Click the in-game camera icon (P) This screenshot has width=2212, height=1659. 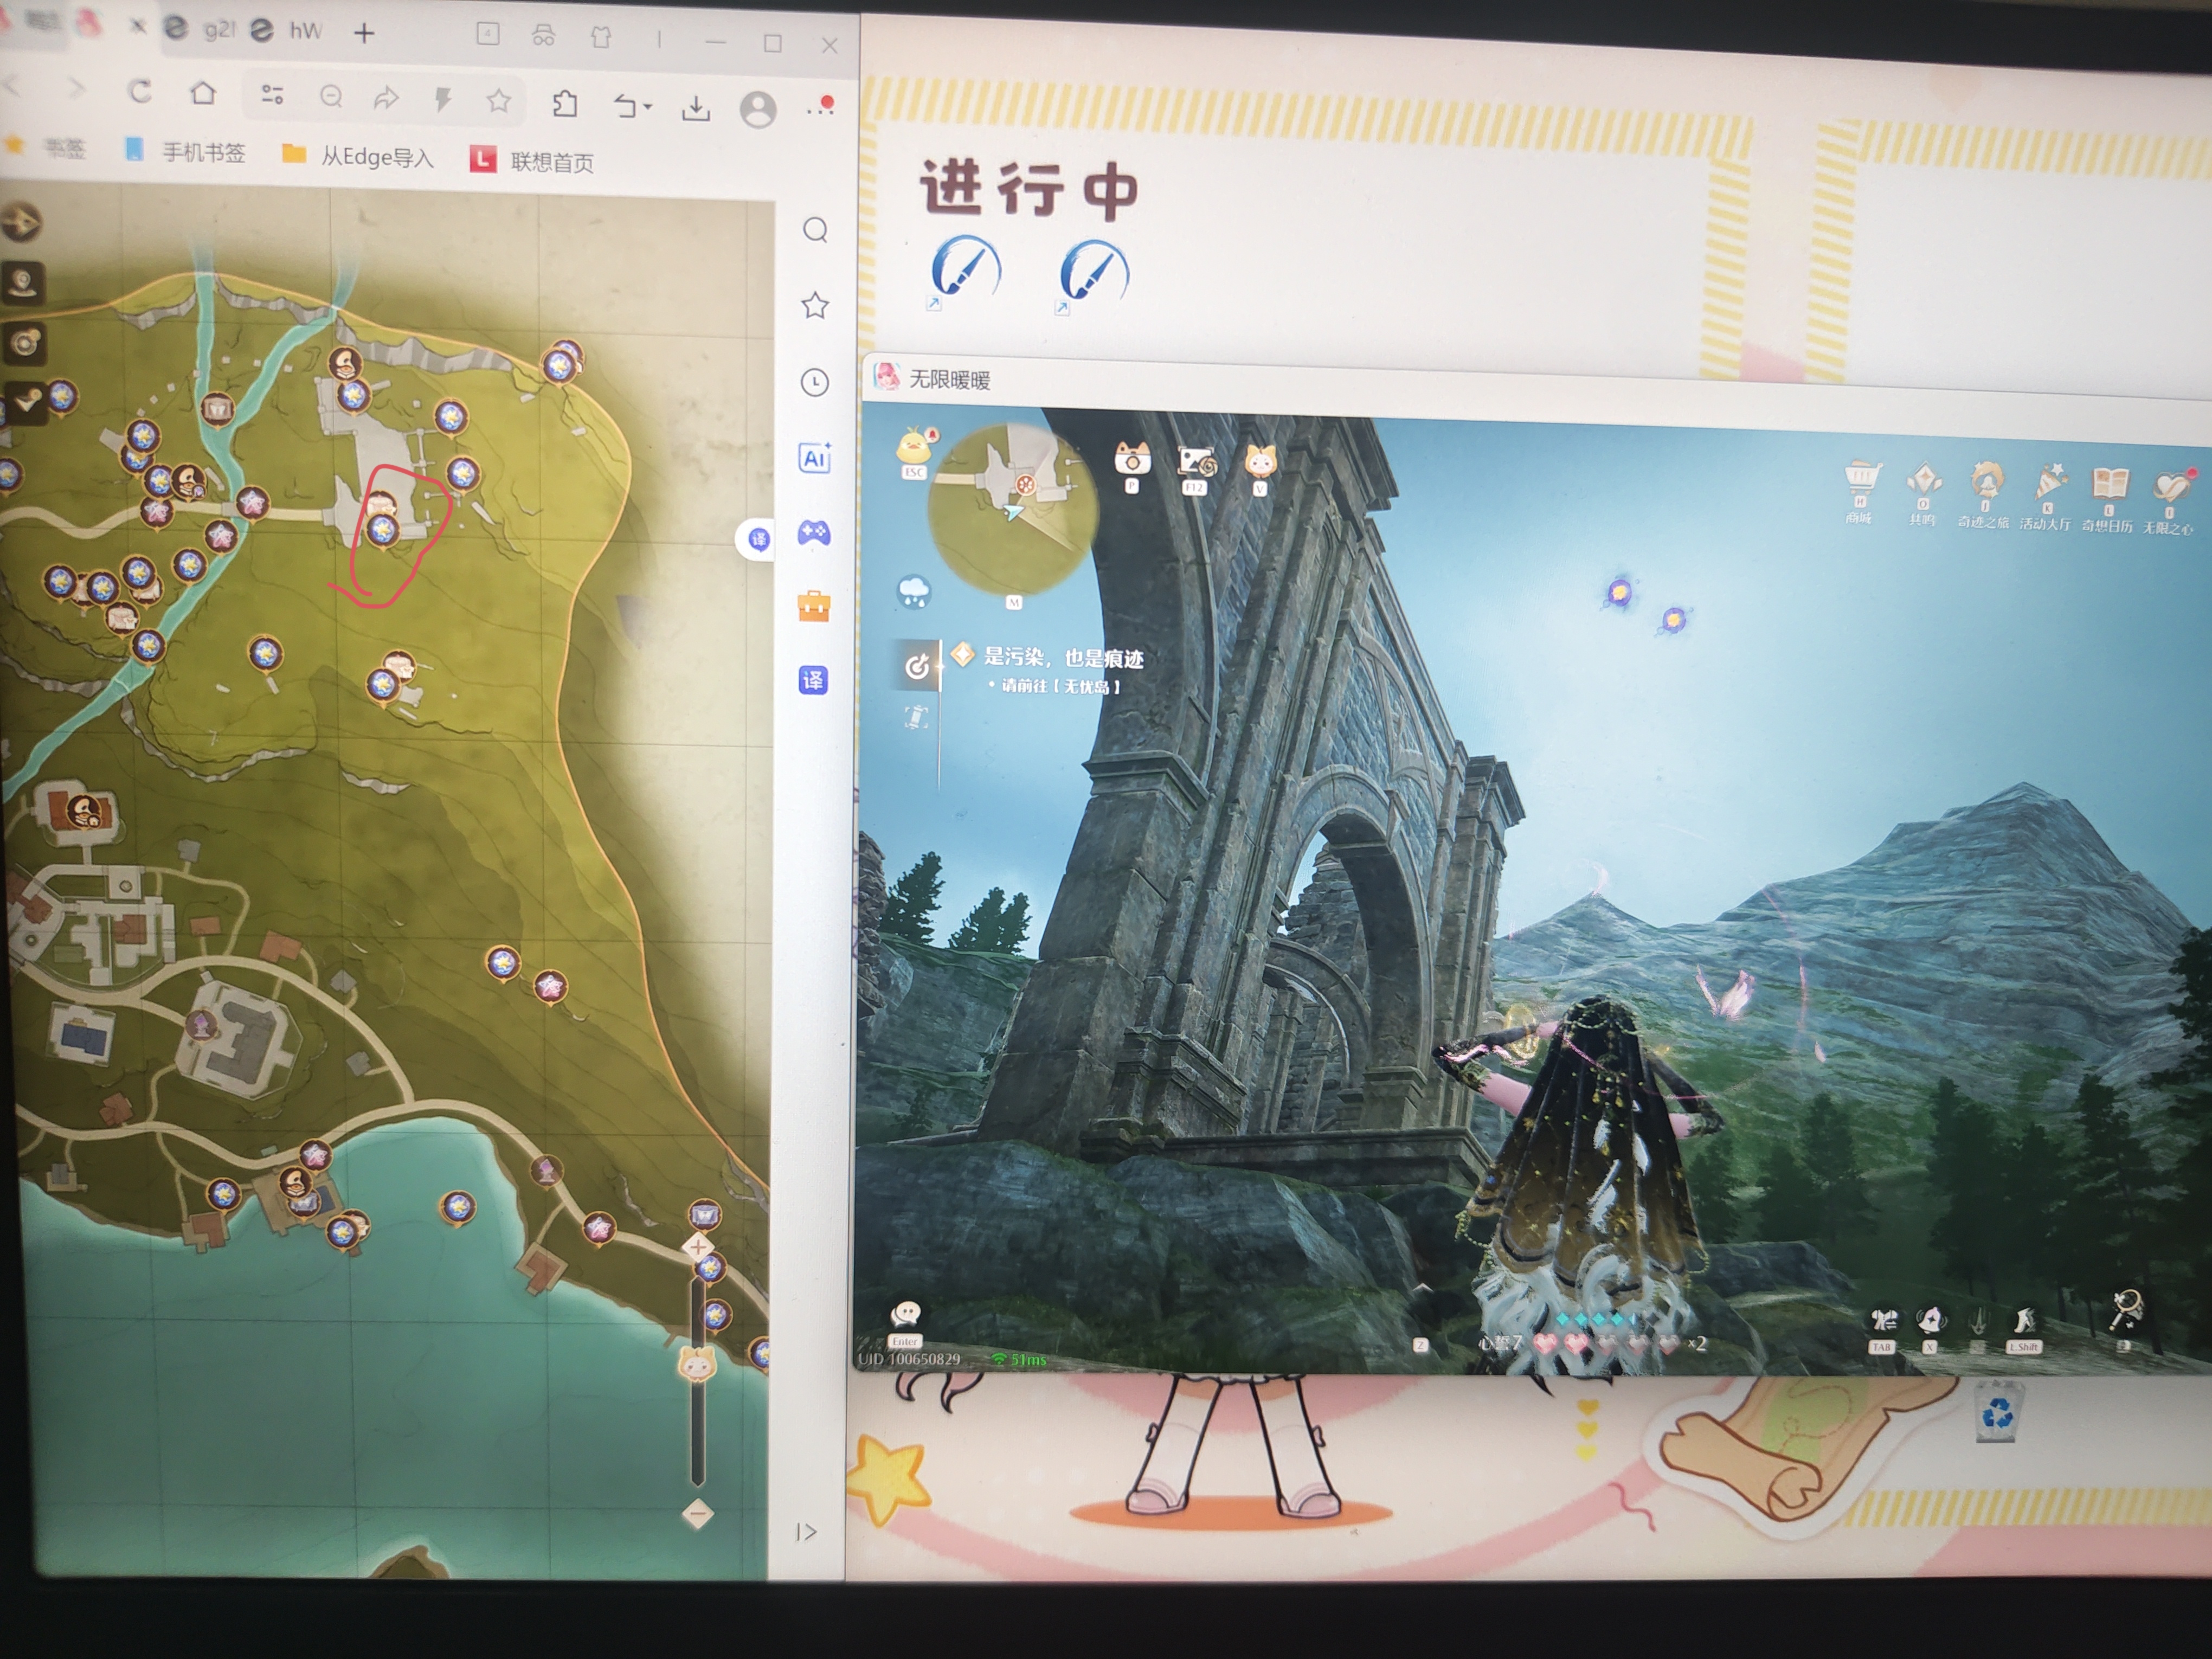(x=1132, y=460)
